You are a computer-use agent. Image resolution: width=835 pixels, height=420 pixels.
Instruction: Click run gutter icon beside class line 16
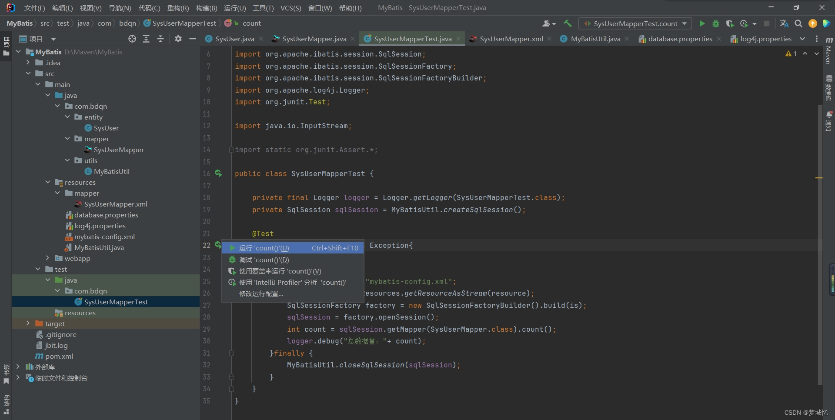pyautogui.click(x=218, y=173)
